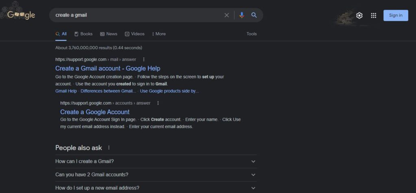Clear the search box with X icon
The image size is (416, 193).
click(227, 15)
